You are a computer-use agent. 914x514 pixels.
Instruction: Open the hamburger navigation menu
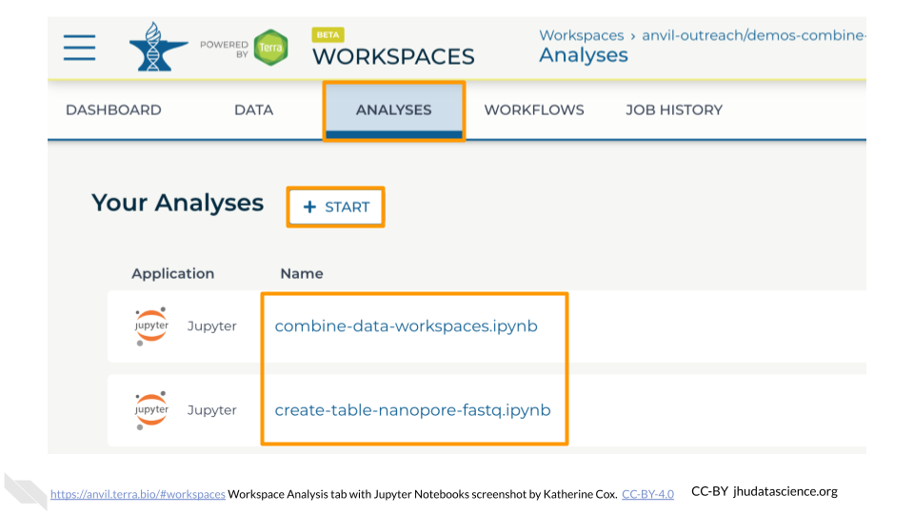click(x=79, y=48)
